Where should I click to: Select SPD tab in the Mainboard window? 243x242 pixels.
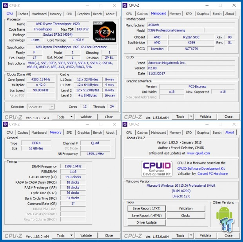(189, 14)
